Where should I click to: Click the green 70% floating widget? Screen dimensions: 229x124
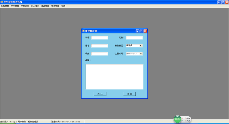pos(177,119)
